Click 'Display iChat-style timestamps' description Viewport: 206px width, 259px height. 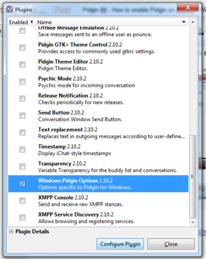[74, 153]
